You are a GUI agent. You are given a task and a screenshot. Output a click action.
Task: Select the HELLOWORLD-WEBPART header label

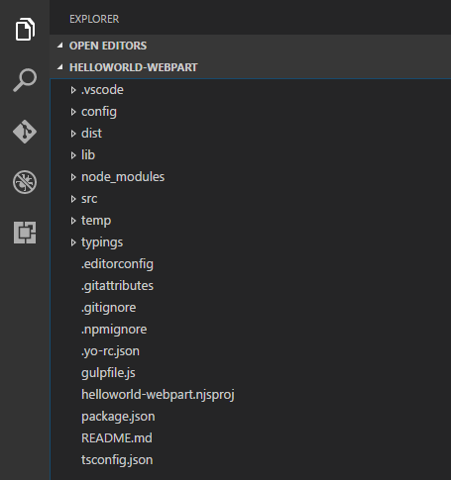click(134, 67)
